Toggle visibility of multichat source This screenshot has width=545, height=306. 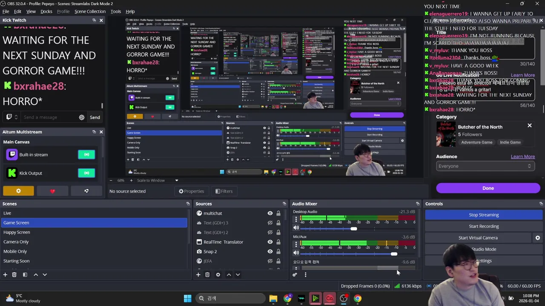coord(270,213)
